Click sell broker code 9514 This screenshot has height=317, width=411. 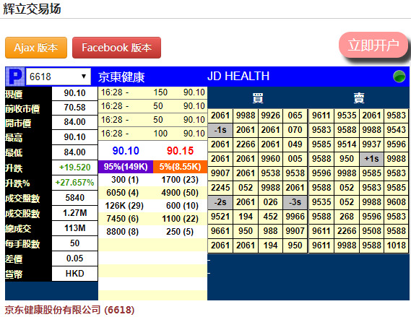(347, 144)
